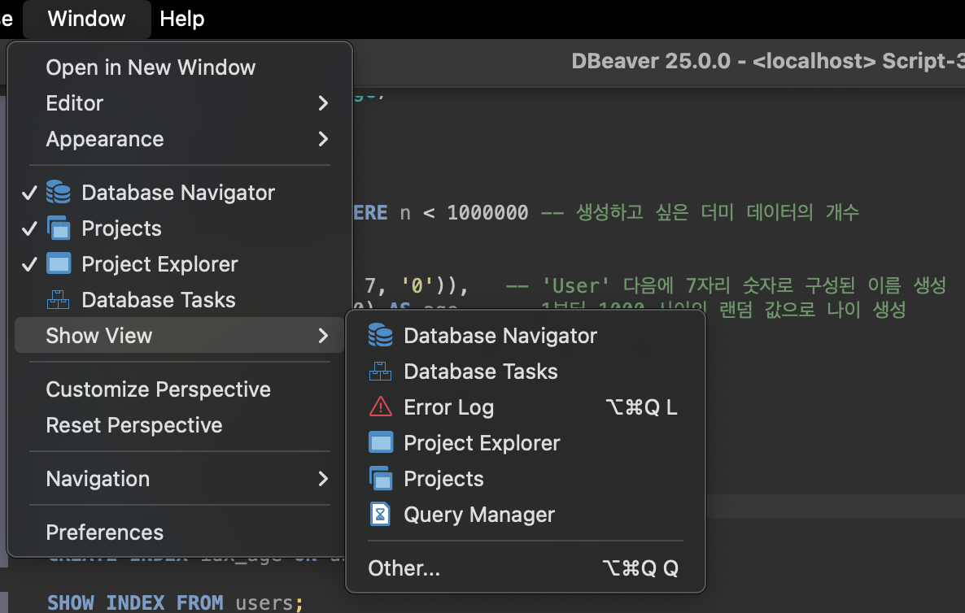965x613 pixels.
Task: Select Navigation label in Window menu
Action: coord(98,478)
